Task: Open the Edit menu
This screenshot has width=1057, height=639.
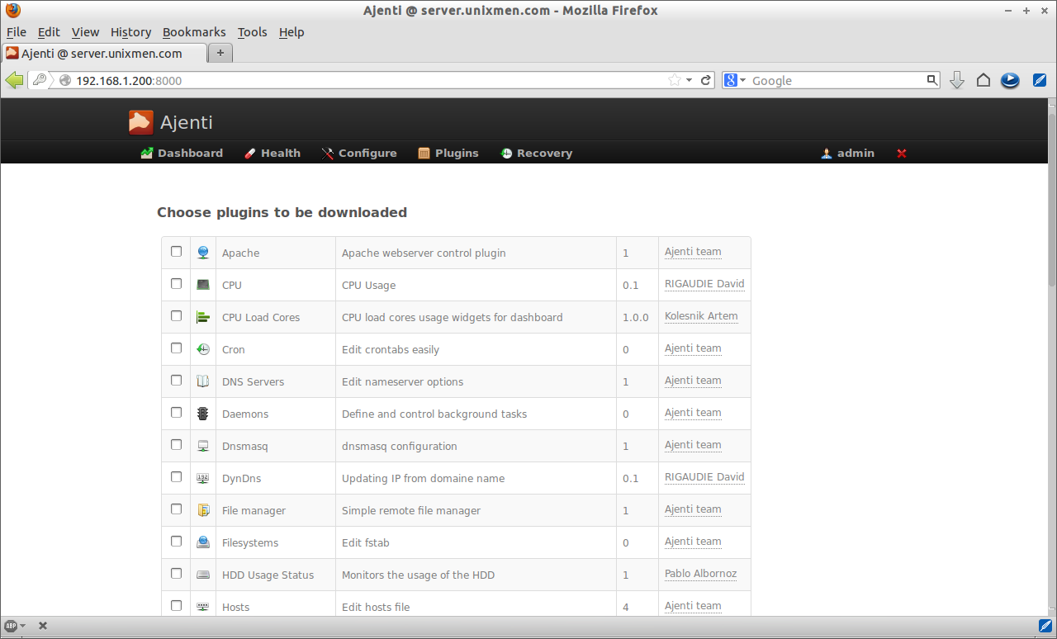Action: tap(49, 32)
